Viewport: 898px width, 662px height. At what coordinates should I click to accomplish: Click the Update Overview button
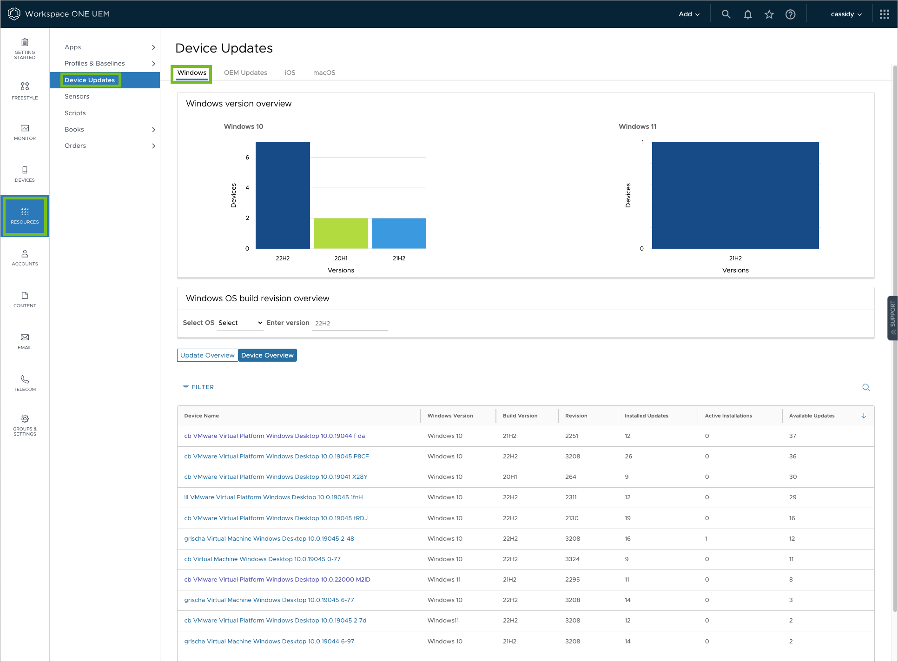click(207, 355)
